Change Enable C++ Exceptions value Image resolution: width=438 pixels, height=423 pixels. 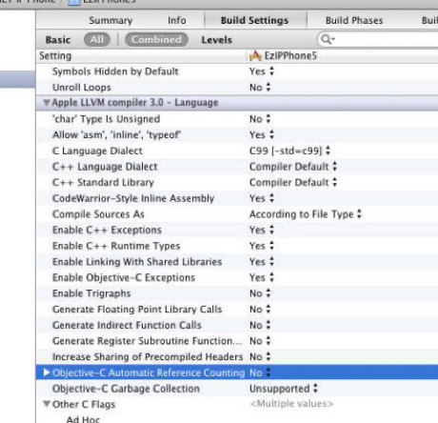(x=262, y=230)
